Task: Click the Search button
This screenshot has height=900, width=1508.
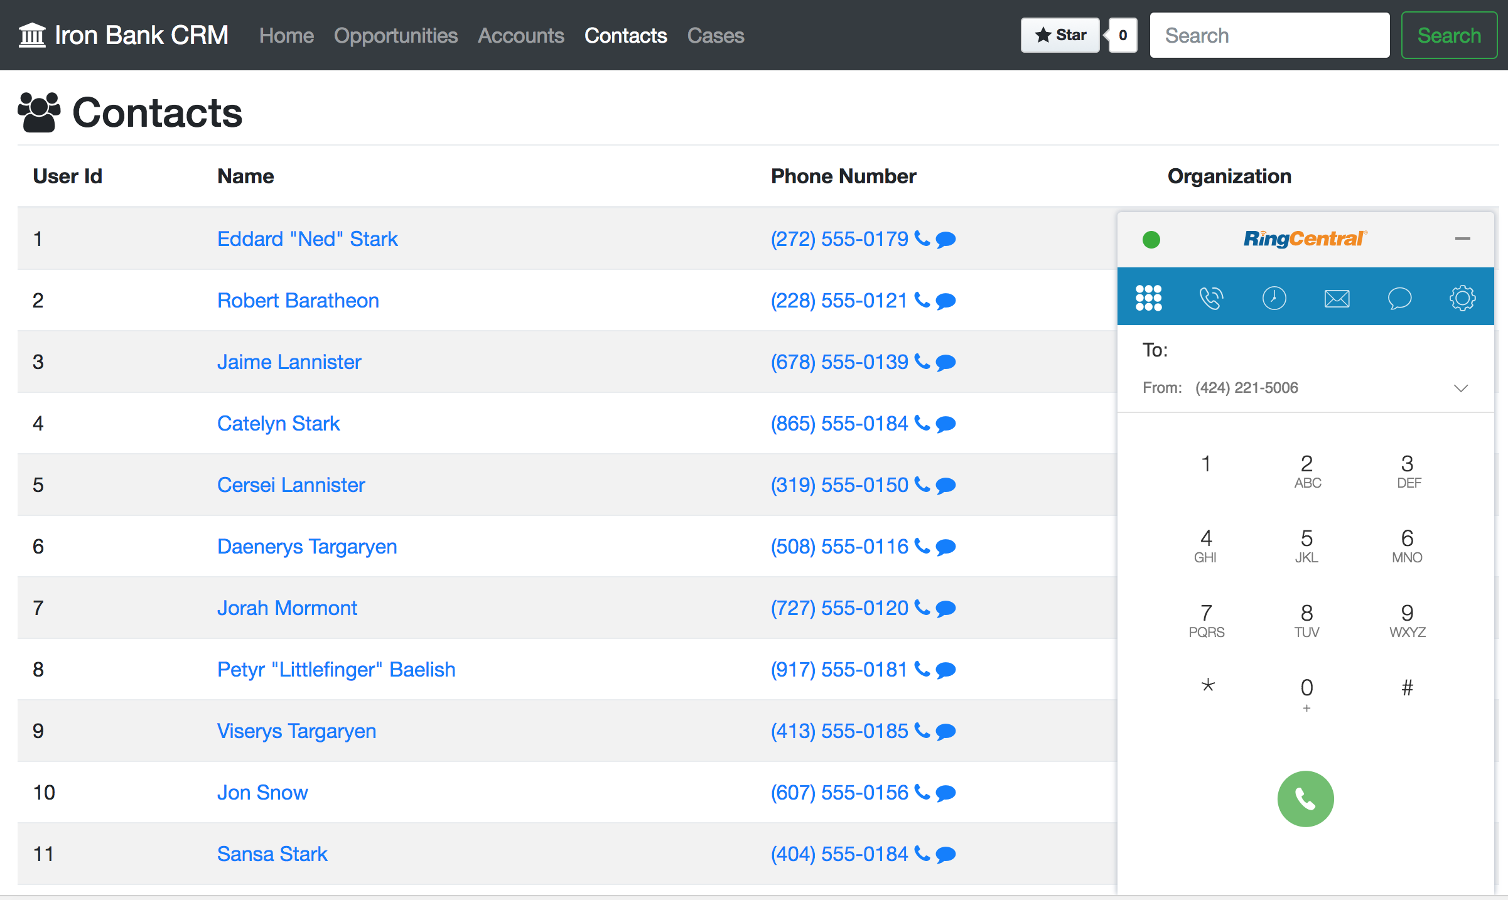Action: pyautogui.click(x=1449, y=35)
